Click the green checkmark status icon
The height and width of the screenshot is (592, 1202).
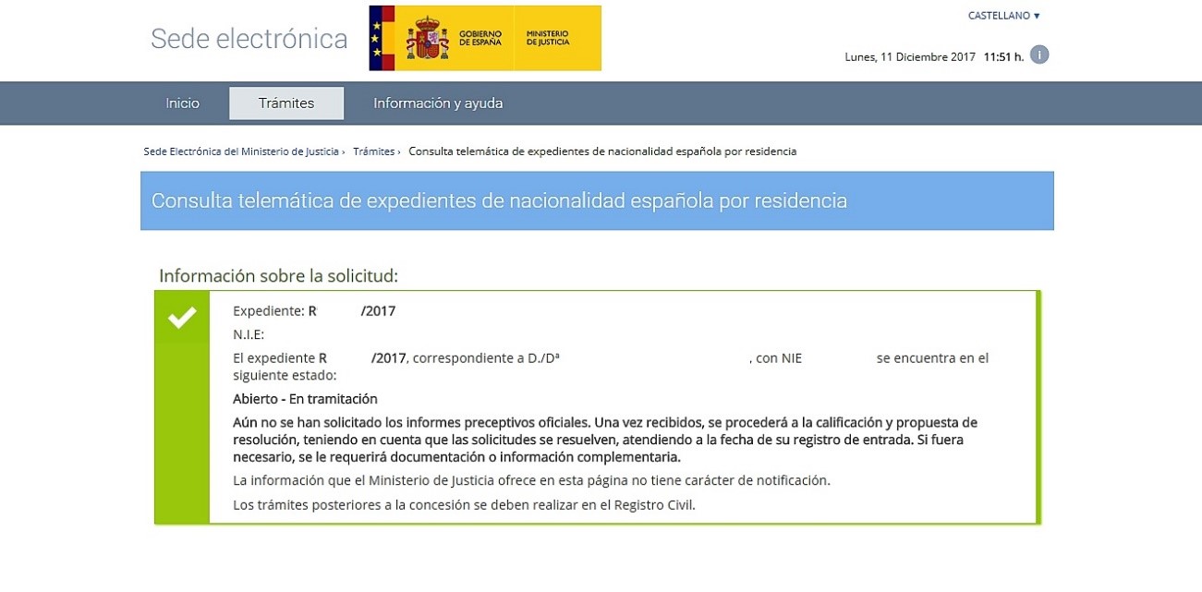[x=182, y=318]
